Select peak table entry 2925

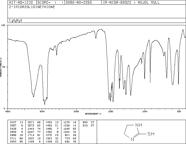[x=13, y=129]
